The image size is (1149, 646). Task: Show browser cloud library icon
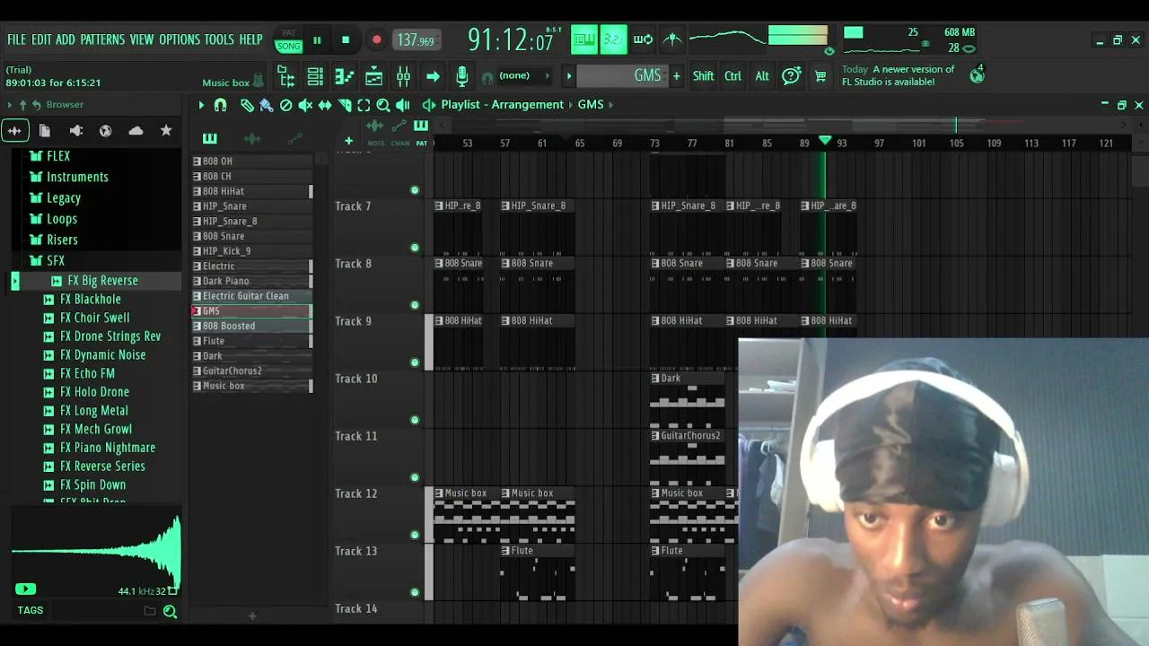pyautogui.click(x=136, y=131)
